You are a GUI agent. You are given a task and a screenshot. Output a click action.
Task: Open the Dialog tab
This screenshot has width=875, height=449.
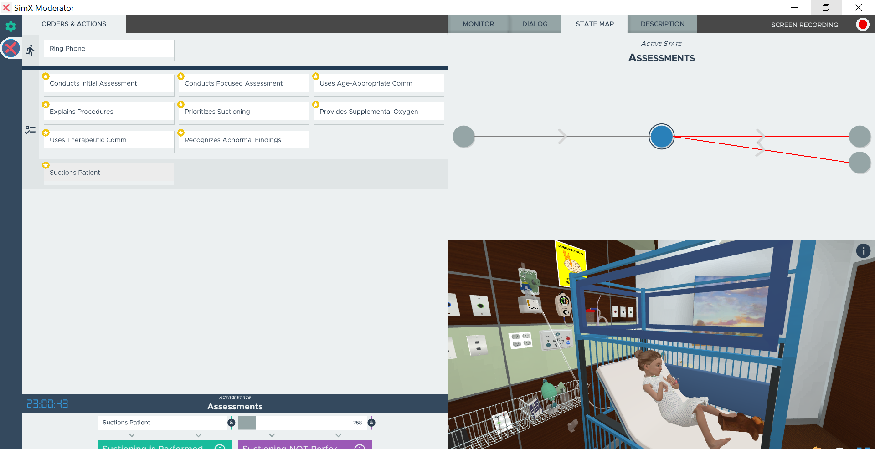click(535, 24)
